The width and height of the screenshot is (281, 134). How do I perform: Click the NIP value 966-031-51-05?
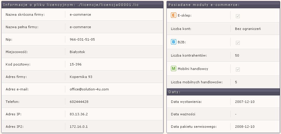click(x=82, y=39)
